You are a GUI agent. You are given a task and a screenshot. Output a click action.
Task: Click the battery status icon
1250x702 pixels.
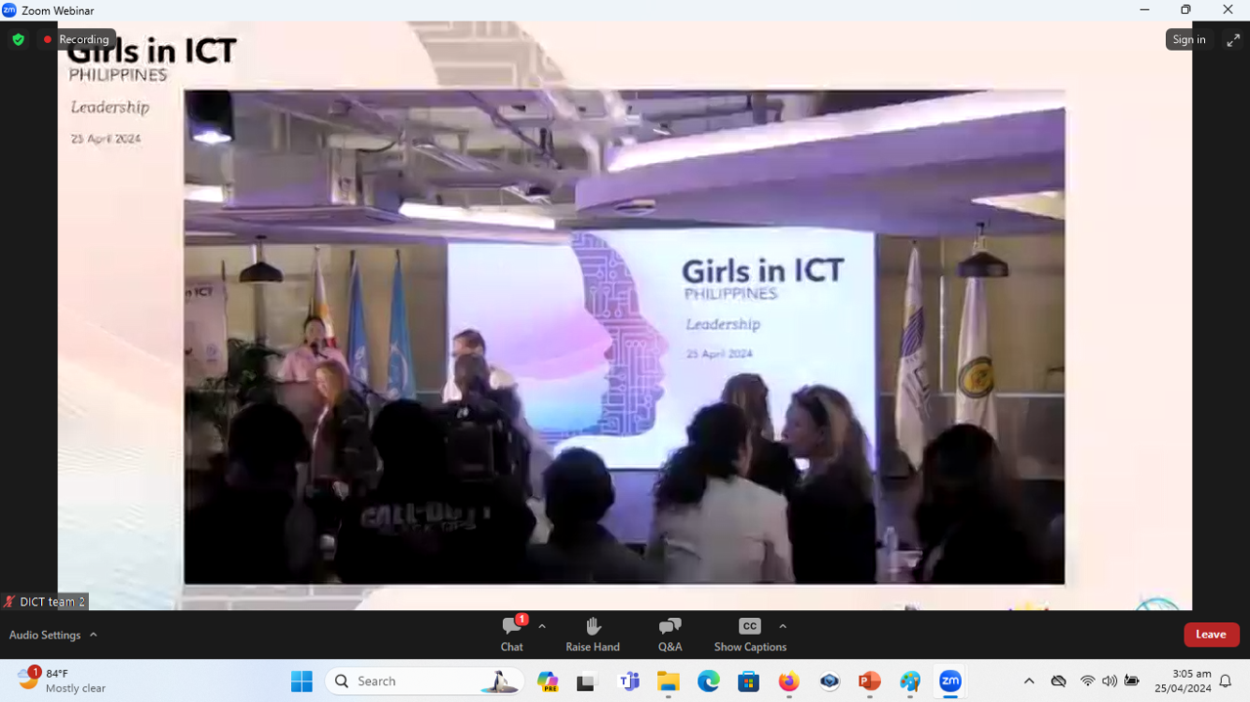click(x=1132, y=681)
